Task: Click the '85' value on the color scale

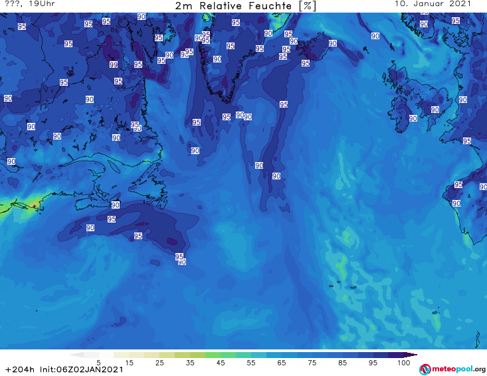Action: 343,362
